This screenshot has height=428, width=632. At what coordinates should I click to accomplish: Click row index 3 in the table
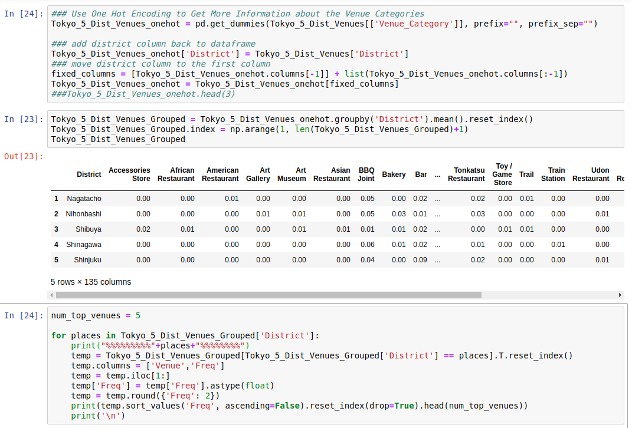57,229
